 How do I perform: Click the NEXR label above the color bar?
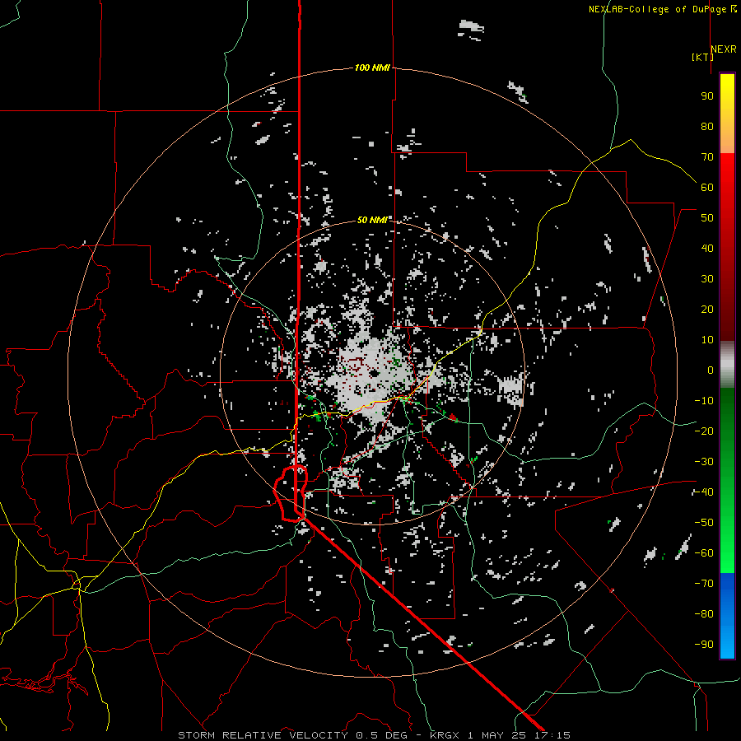pos(724,49)
